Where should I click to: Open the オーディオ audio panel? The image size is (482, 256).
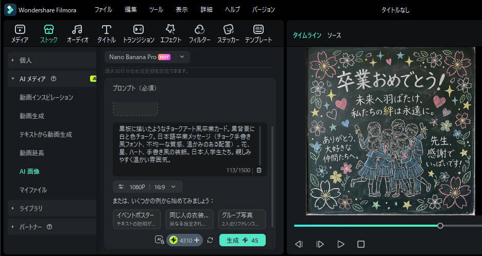(77, 34)
